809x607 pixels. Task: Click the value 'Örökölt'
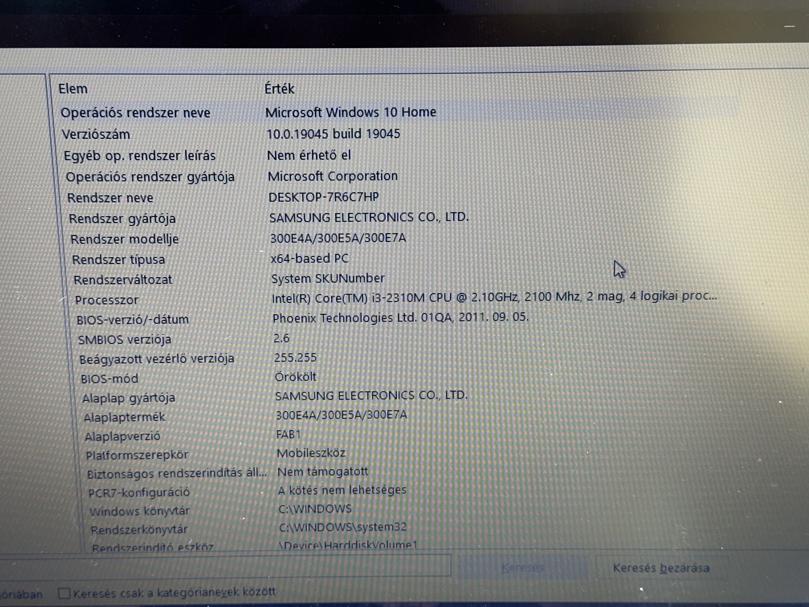tap(296, 377)
